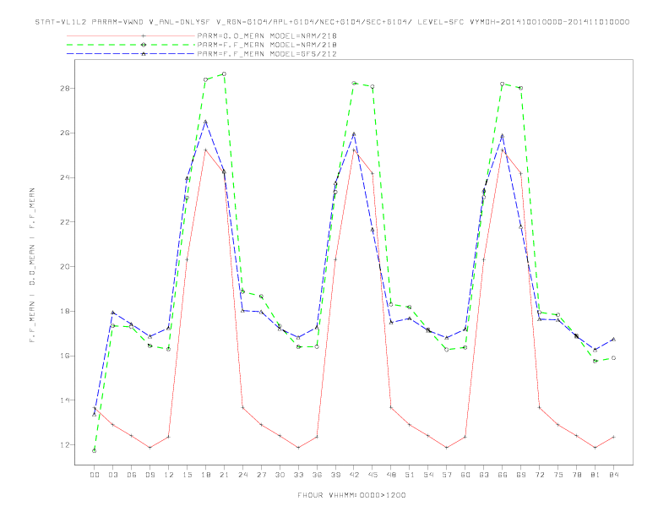
Task: Click y-axis tick label 14
Action: point(65,400)
